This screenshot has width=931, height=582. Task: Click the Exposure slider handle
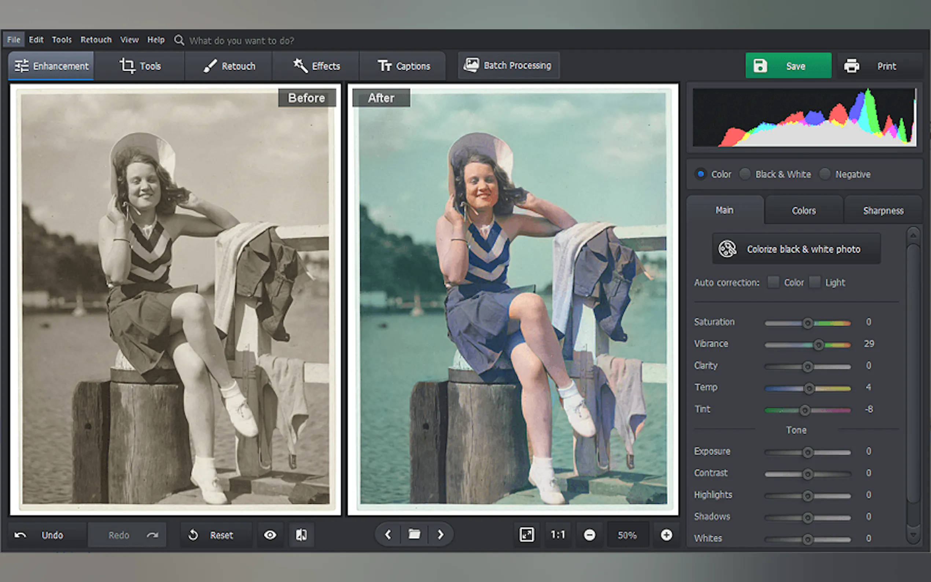click(808, 452)
